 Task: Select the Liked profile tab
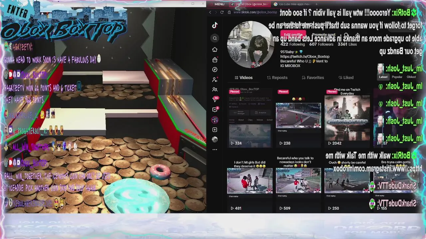(x=346, y=78)
